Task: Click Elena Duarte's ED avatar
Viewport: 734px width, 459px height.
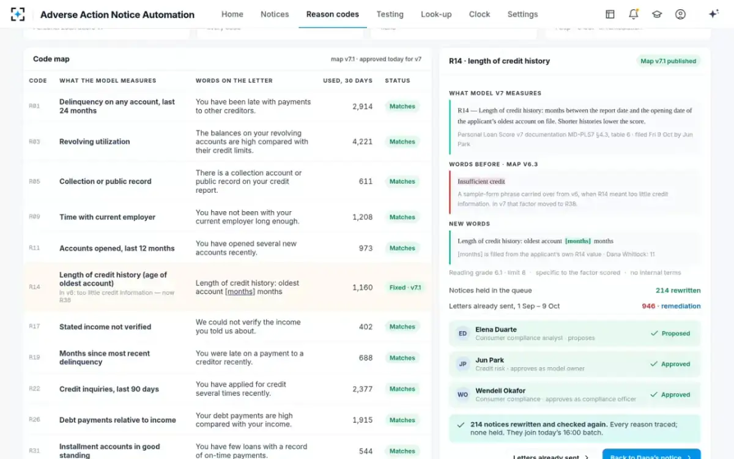Action: (463, 334)
